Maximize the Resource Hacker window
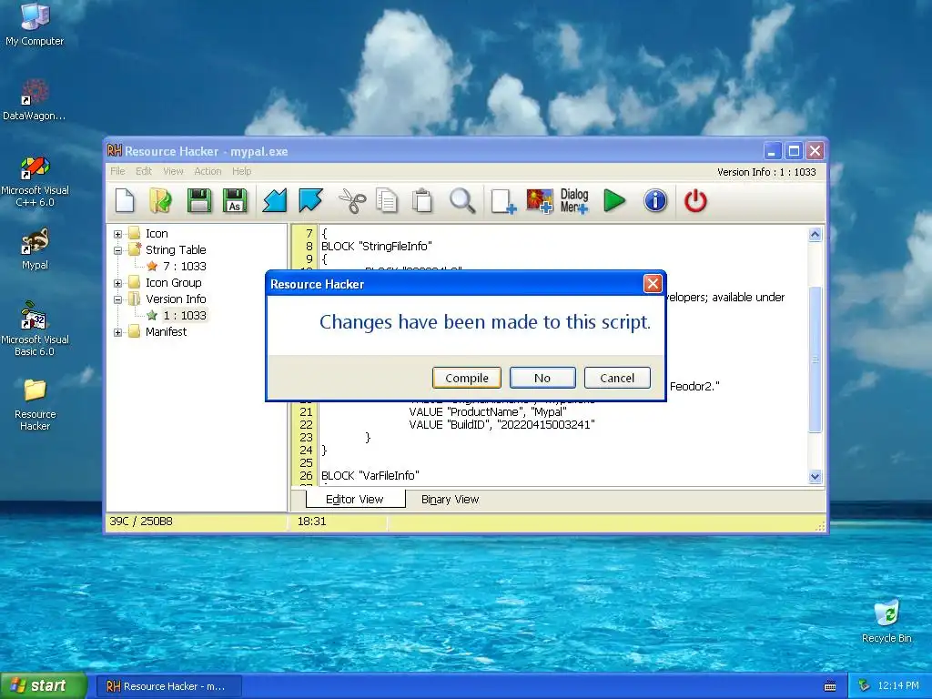 click(x=794, y=151)
